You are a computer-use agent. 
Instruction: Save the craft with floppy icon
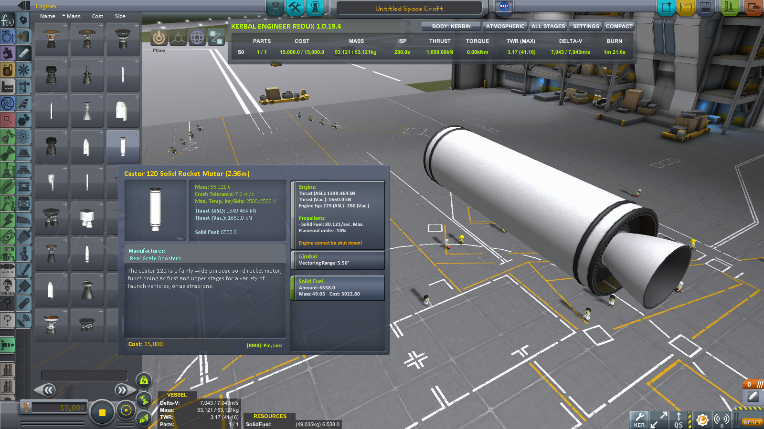[x=705, y=8]
